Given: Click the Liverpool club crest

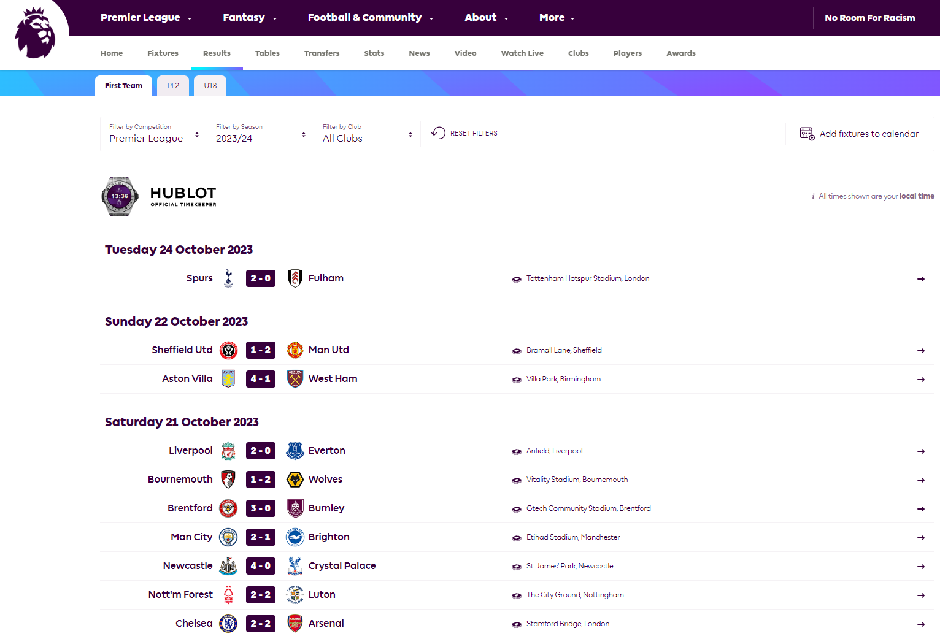Looking at the screenshot, I should [x=228, y=451].
